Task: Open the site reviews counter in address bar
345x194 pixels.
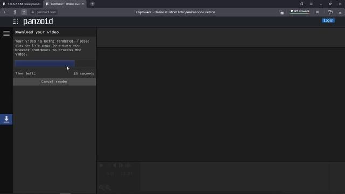Action: click(300, 11)
